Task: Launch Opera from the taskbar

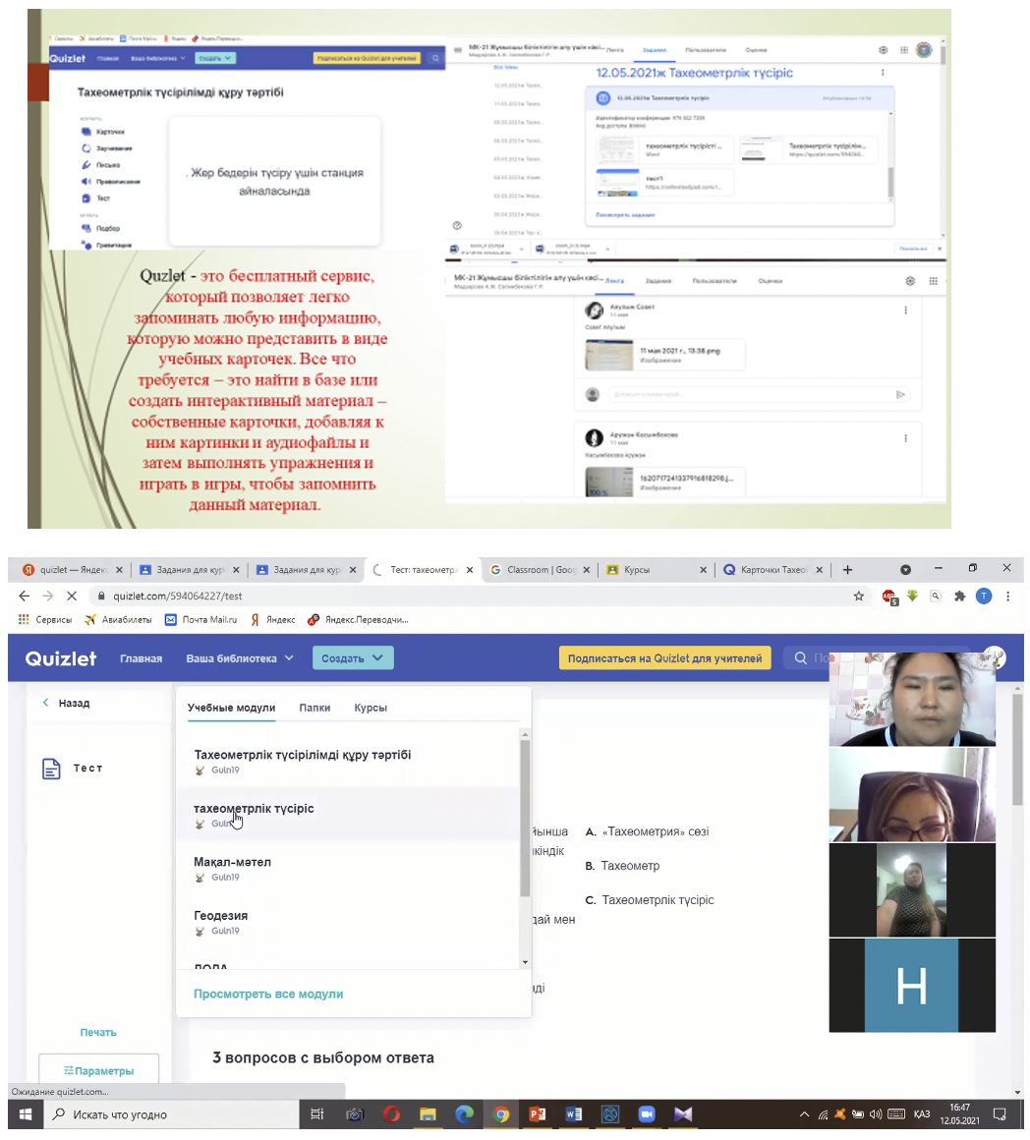Action: pos(391,1113)
